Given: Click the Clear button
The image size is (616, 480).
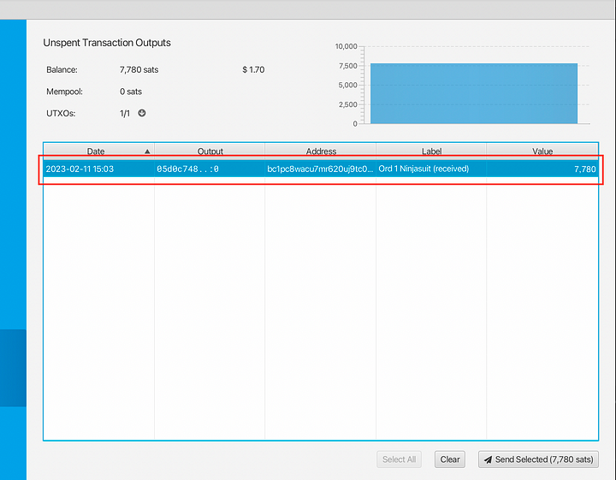Looking at the screenshot, I should click(450, 459).
